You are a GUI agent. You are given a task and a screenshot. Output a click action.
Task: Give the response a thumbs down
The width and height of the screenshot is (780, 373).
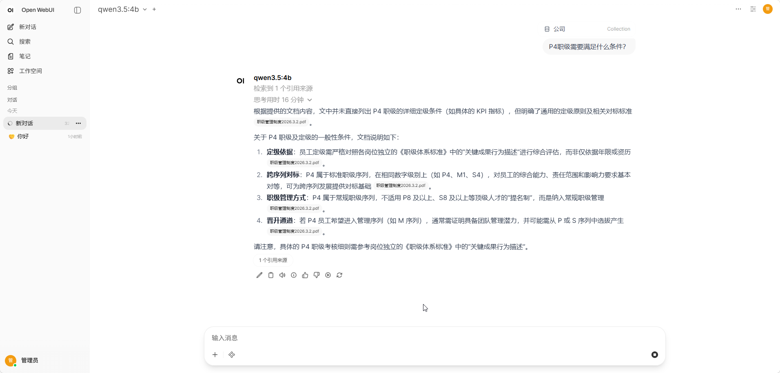[316, 275]
